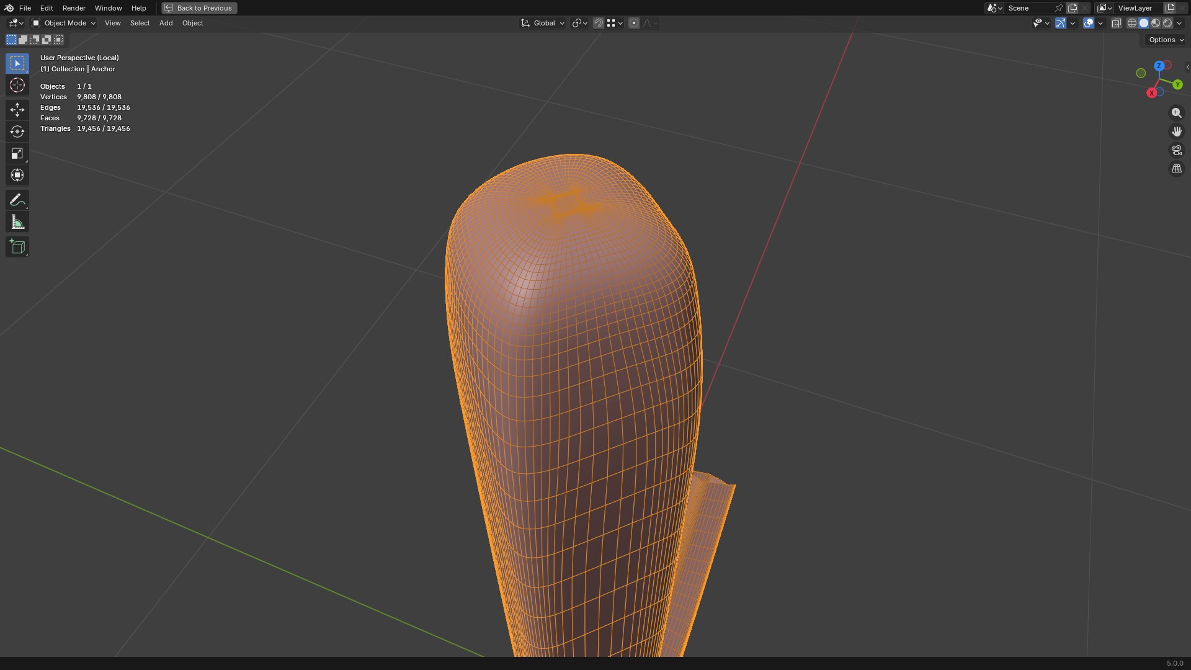Activate the 3D Cursor tool
The width and height of the screenshot is (1191, 670).
[x=17, y=85]
